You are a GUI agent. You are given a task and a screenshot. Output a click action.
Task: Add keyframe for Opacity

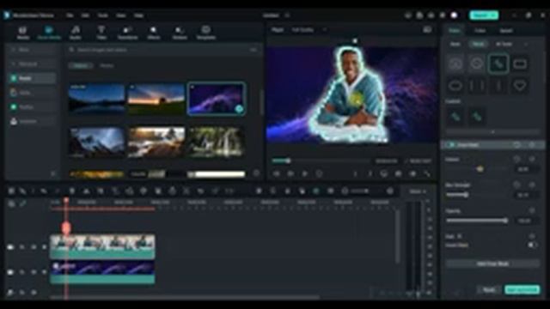pos(532,211)
